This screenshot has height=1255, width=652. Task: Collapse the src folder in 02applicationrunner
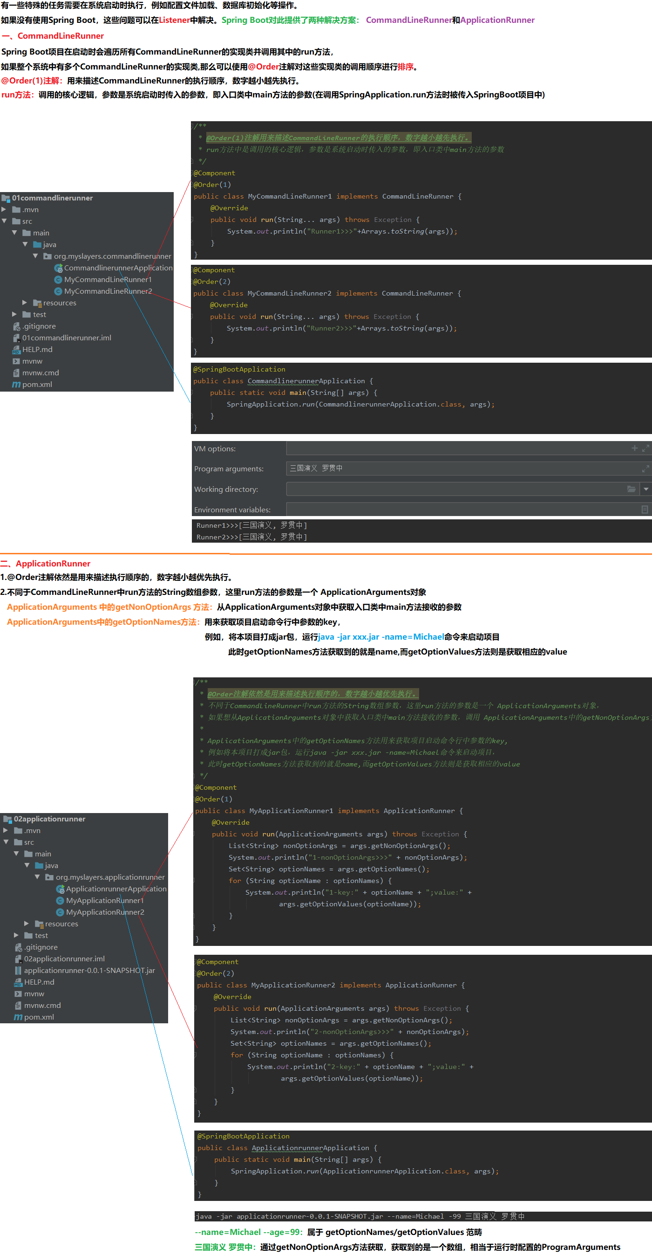(x=7, y=842)
